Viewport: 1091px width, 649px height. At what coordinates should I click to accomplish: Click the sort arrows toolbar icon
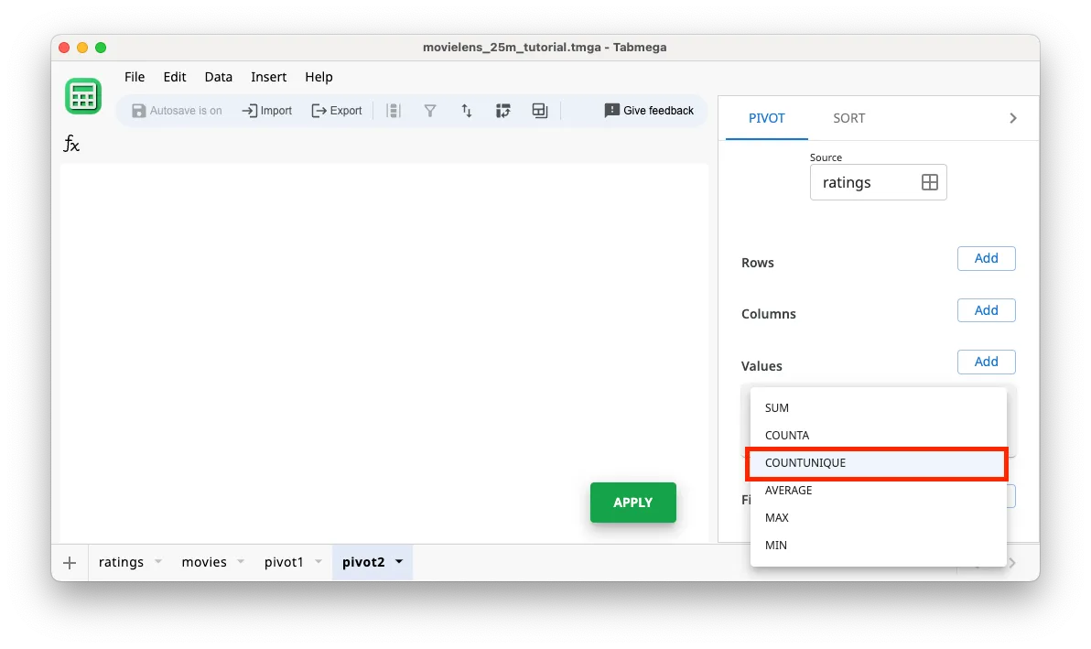[467, 110]
